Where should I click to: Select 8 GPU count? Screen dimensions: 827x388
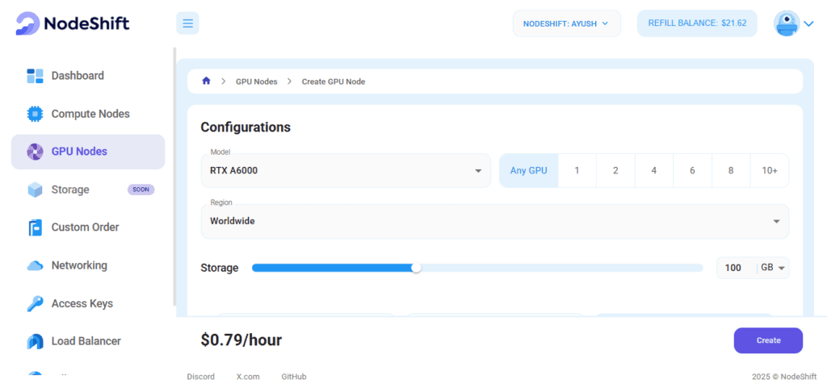pyautogui.click(x=731, y=170)
